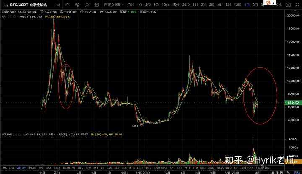Show the ATR indicator

[195, 168]
